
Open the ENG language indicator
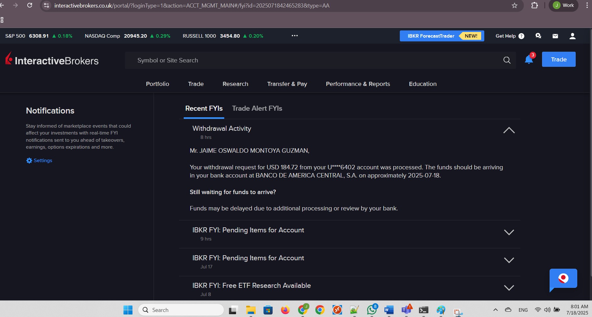click(x=523, y=310)
